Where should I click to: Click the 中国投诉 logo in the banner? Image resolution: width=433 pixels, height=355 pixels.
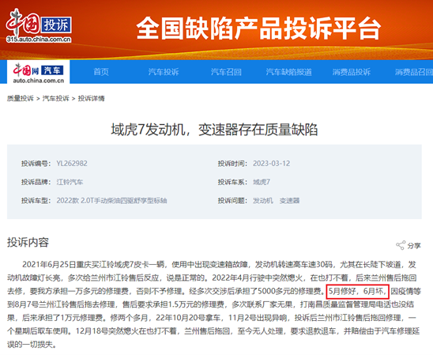point(39,25)
